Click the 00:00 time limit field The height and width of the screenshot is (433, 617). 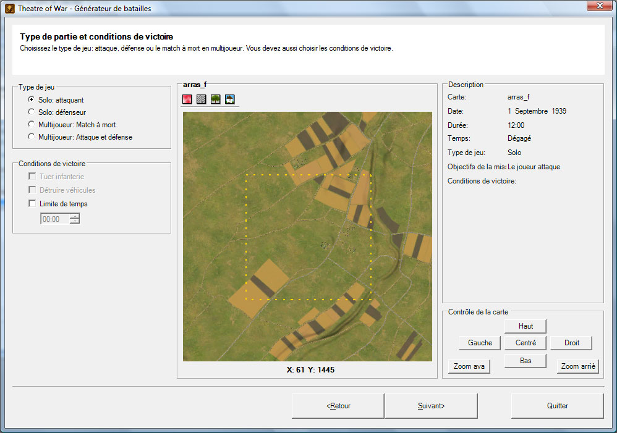click(54, 219)
